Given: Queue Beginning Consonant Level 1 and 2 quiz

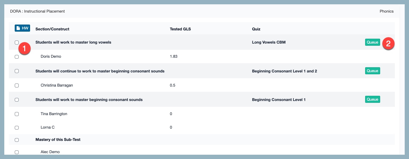Looking at the screenshot, I should (x=372, y=71).
